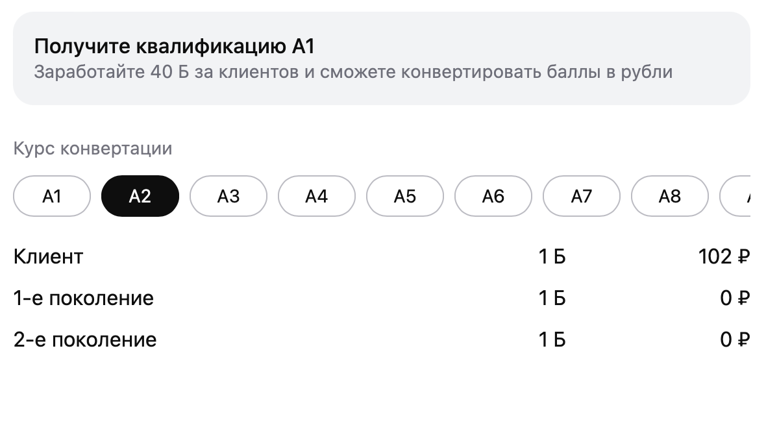Click the '2-е поколение' row
The height and width of the screenshot is (431, 766).
(x=84, y=339)
